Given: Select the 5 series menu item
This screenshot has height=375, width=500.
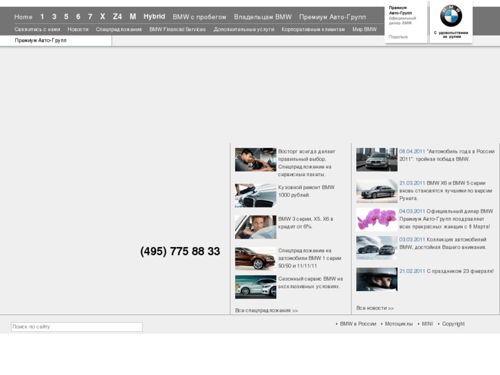Looking at the screenshot, I should pos(66,17).
